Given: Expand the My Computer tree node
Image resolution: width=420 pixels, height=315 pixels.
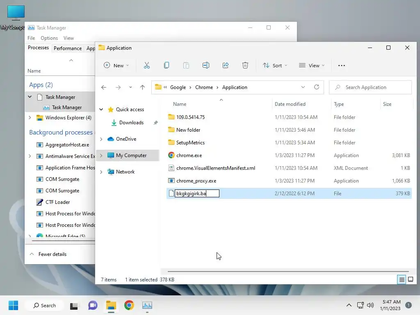Looking at the screenshot, I should [101, 155].
